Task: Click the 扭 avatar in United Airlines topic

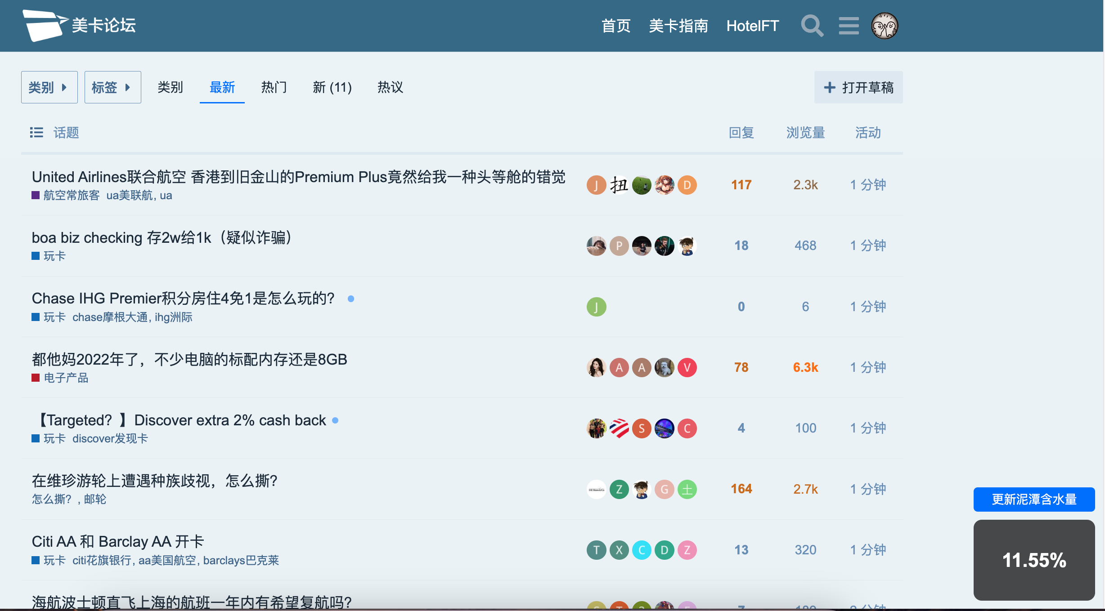Action: 619,185
